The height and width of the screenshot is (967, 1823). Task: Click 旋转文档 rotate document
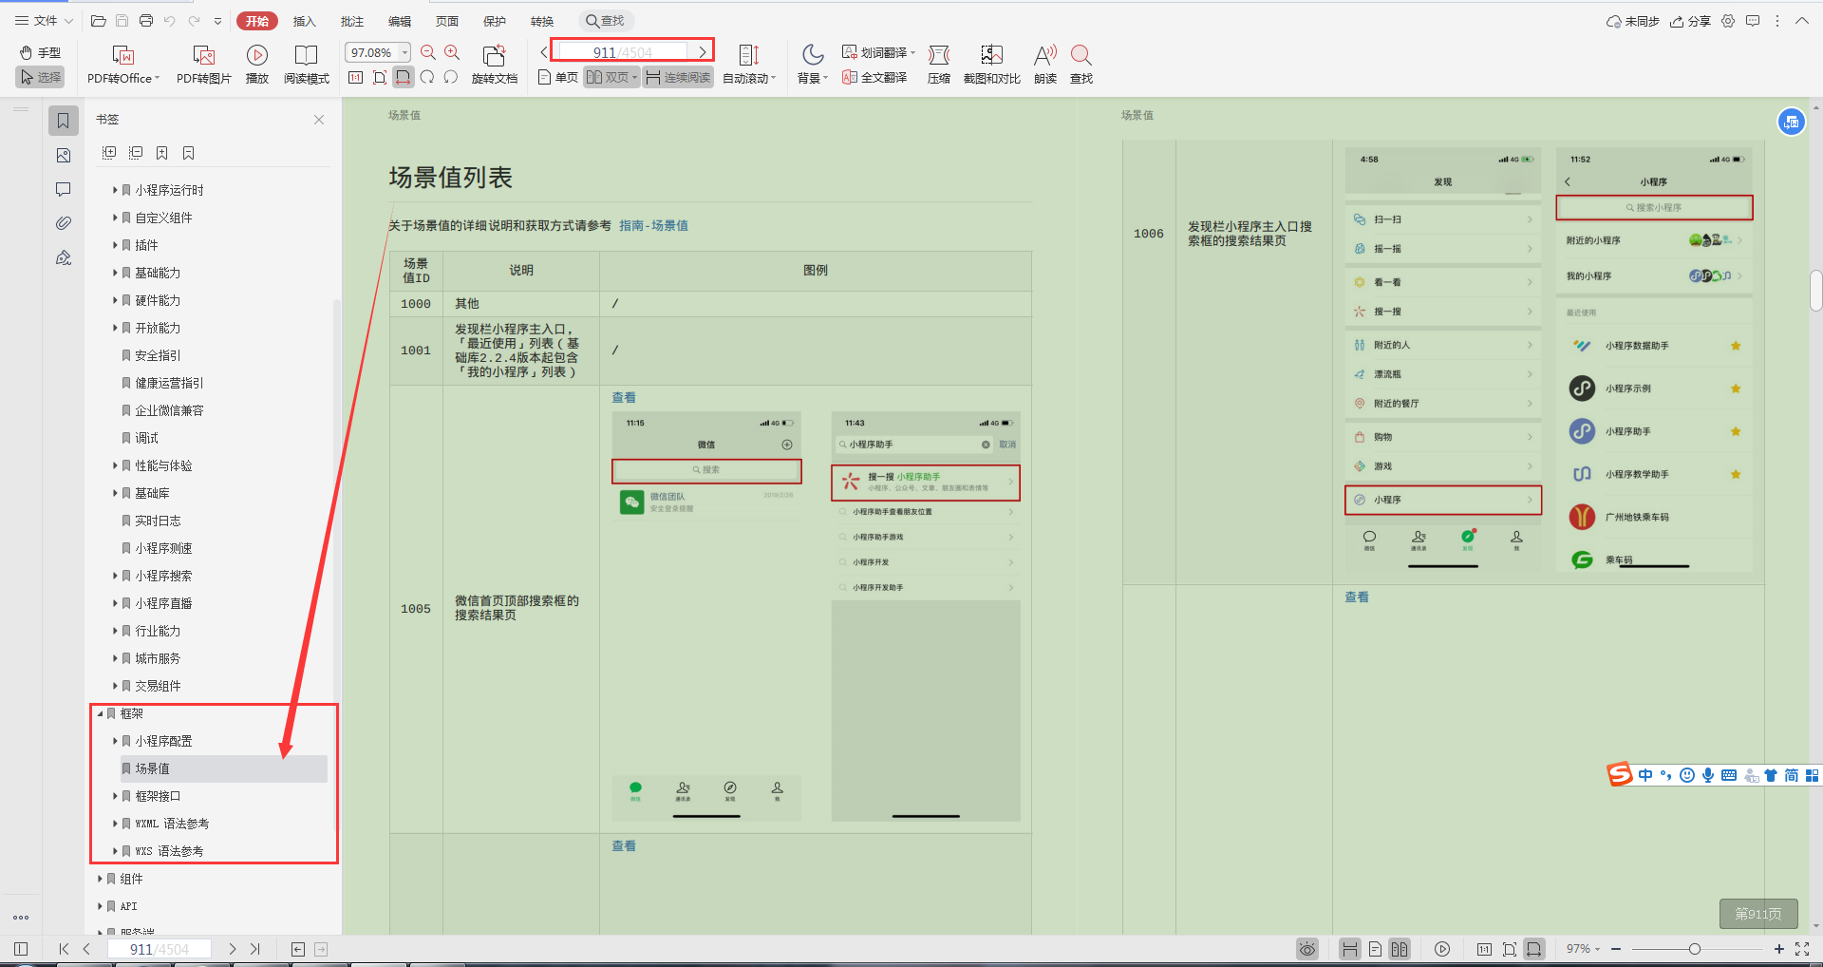click(x=494, y=65)
